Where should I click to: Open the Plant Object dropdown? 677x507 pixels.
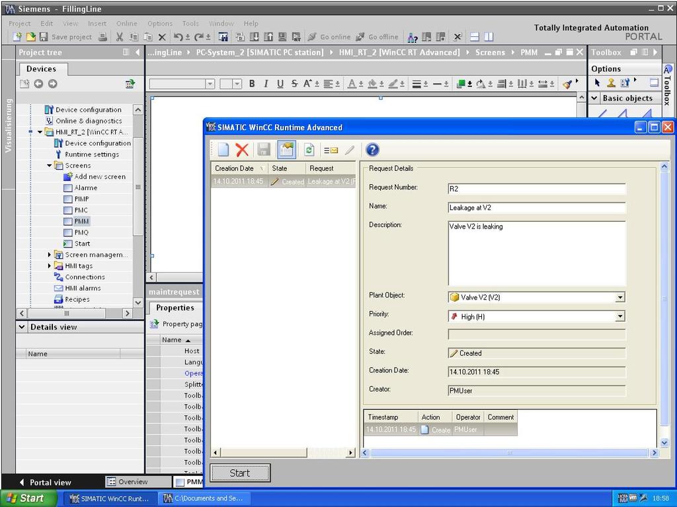(x=620, y=297)
